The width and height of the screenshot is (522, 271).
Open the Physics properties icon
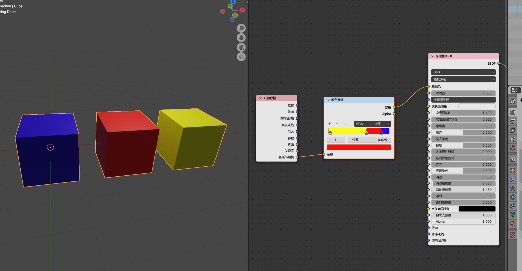coord(513,197)
